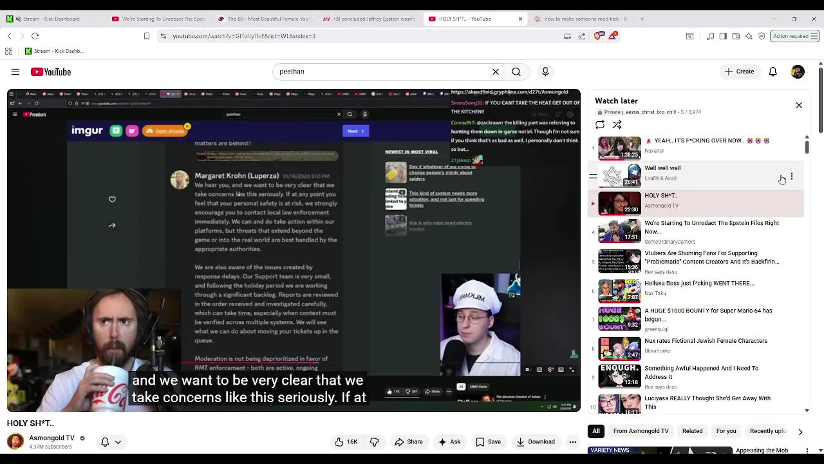The image size is (824, 464).
Task: Share this video
Action: click(409, 442)
